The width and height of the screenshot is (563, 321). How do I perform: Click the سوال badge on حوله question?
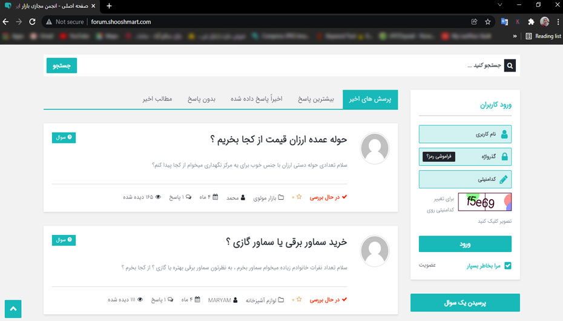pyautogui.click(x=64, y=137)
